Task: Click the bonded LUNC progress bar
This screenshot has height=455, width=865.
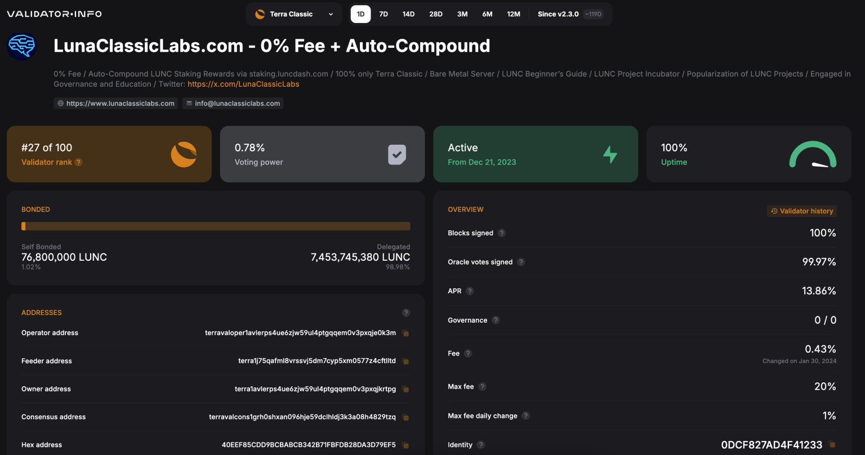Action: [216, 226]
